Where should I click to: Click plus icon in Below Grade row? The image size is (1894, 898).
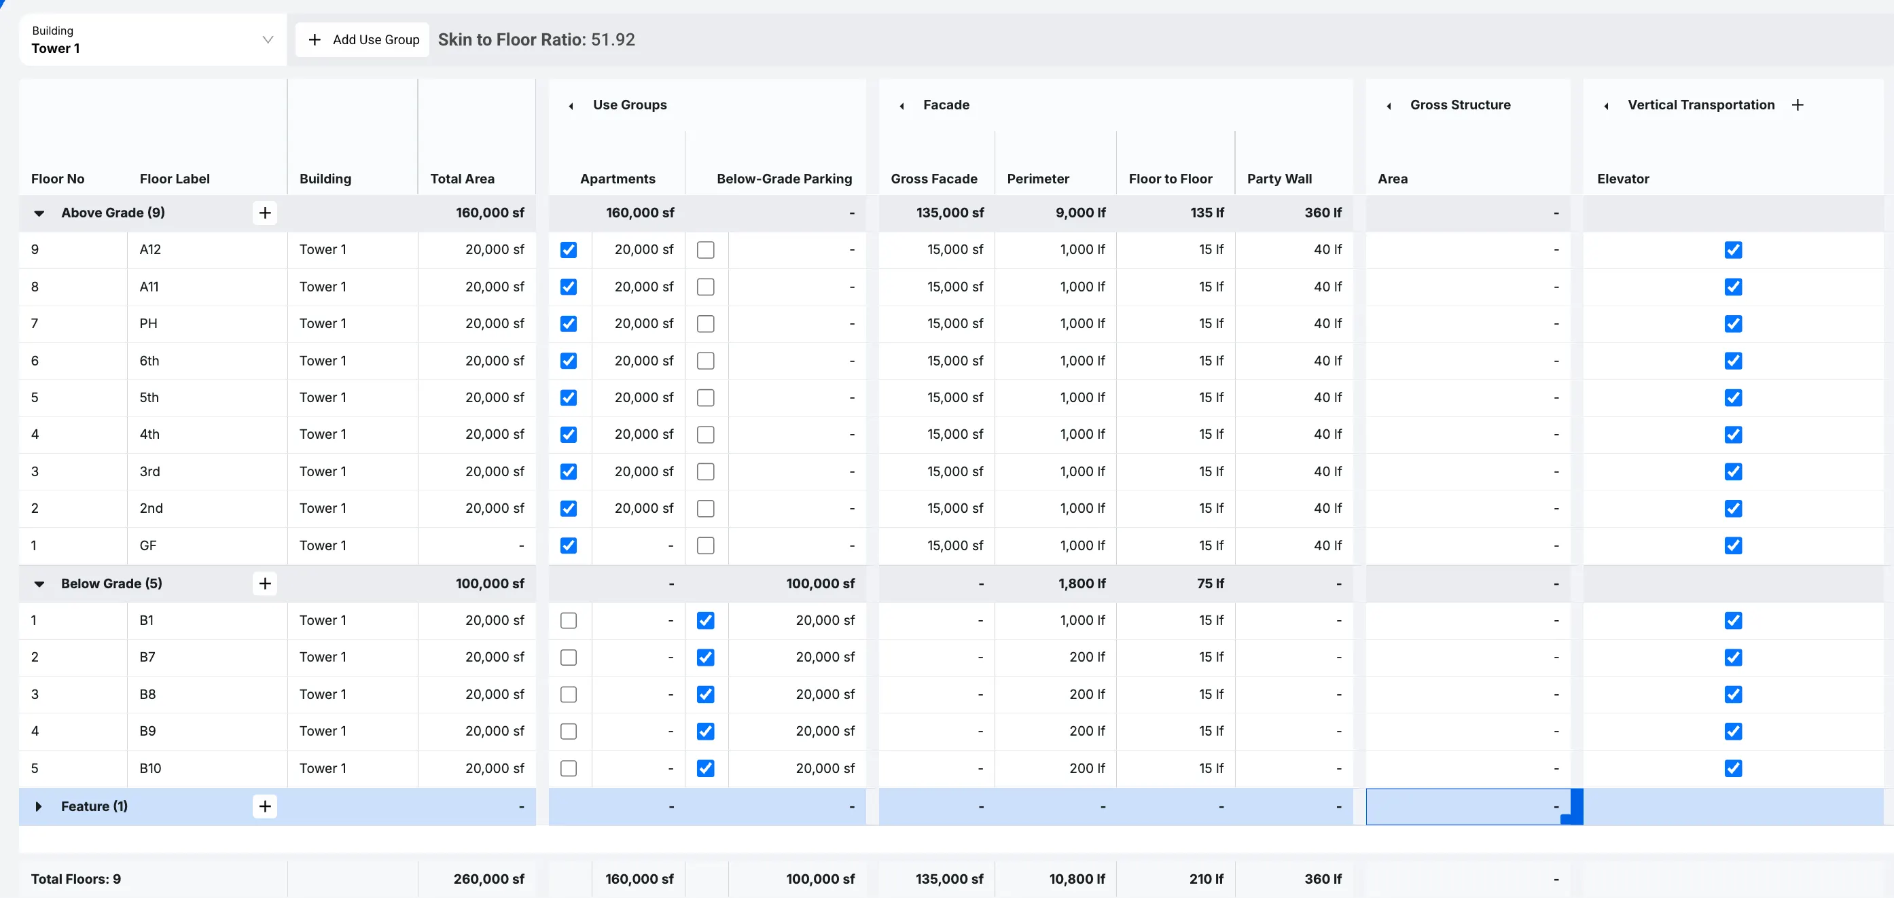[265, 584]
